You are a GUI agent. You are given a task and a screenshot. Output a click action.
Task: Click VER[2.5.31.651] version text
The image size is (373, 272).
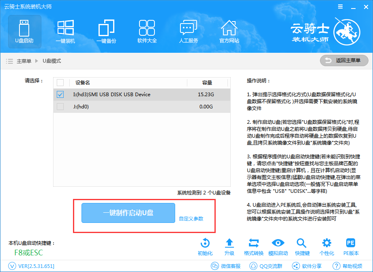tap(36, 266)
